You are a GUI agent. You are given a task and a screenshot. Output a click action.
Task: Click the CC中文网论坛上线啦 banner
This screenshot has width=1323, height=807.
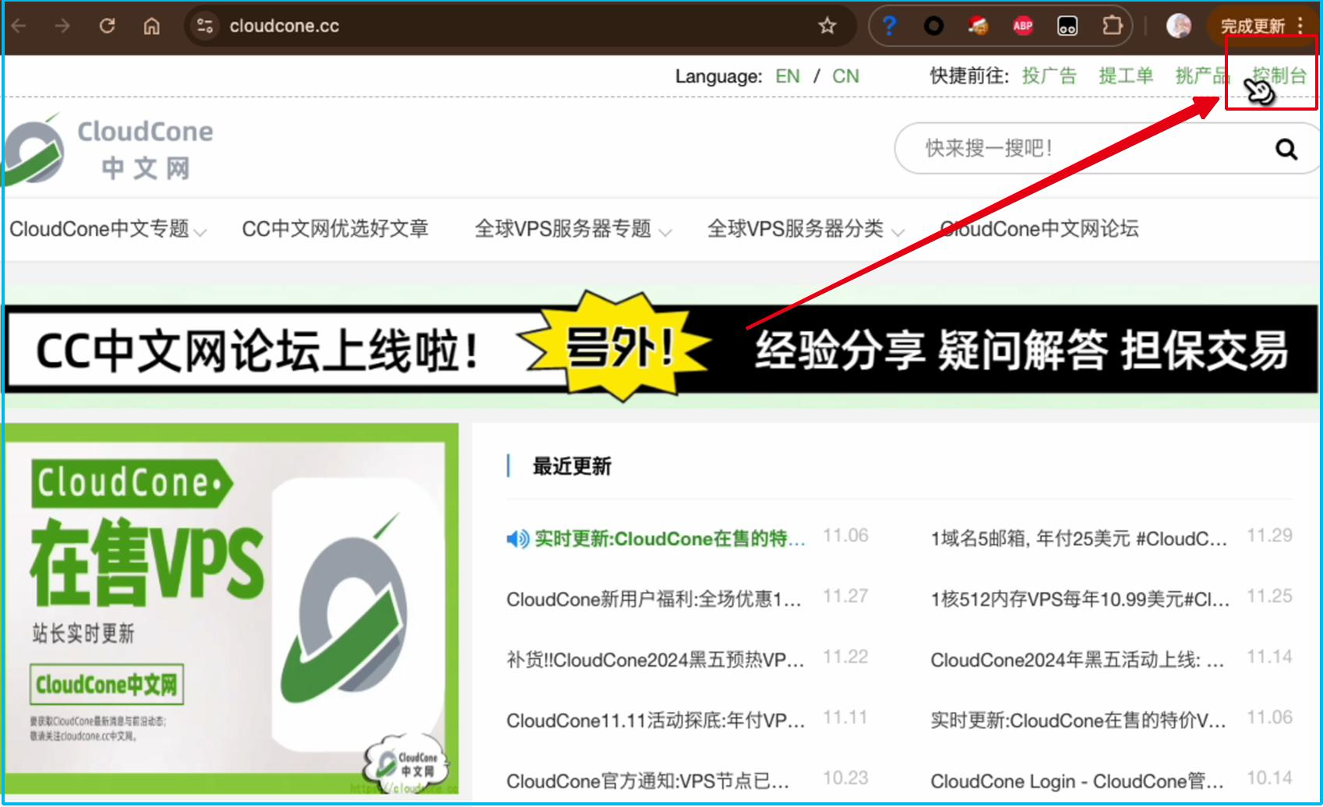pyautogui.click(x=661, y=350)
